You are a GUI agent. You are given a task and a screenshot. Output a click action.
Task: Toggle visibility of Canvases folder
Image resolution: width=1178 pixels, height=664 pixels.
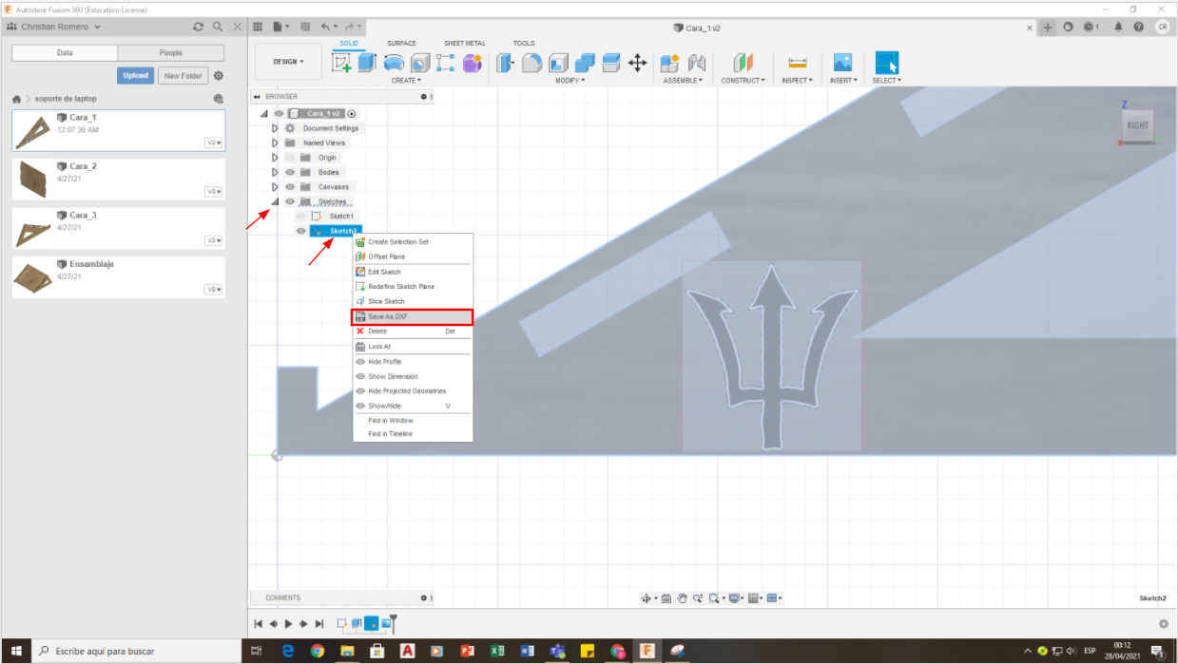(x=290, y=187)
